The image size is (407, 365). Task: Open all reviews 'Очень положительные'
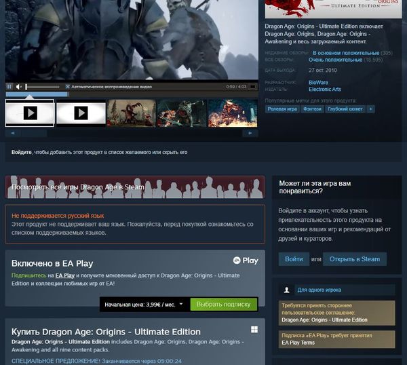[335, 60]
